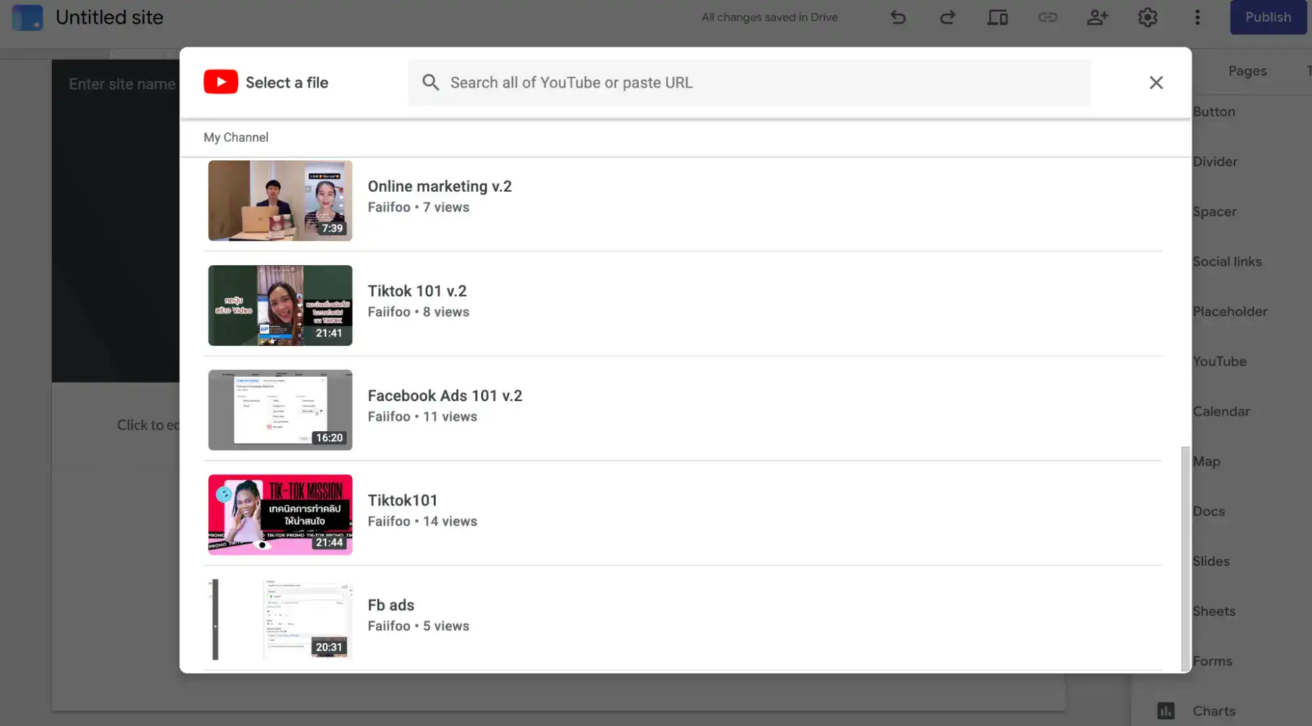Click All changes saved in Drive status
Viewport: 1312px width, 726px height.
point(769,17)
